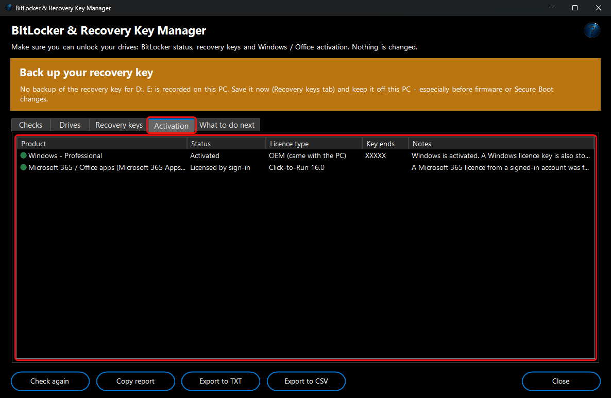Screen dimensions: 611x398
Task: Click green status dot for Microsoft 365 row
Action: click(23, 167)
